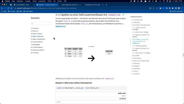Go to chapter 7 Modellgüte
The width and height of the screenshot is (184, 104).
click(35, 44)
